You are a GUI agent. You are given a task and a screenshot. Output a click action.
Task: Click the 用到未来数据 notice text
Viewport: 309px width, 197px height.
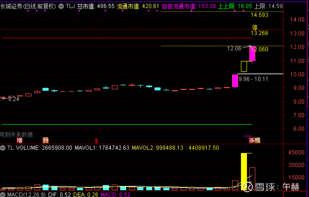click(x=16, y=135)
